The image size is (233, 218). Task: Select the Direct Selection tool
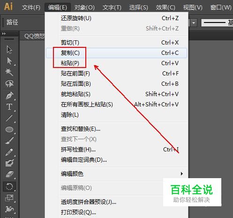(x=9, y=61)
